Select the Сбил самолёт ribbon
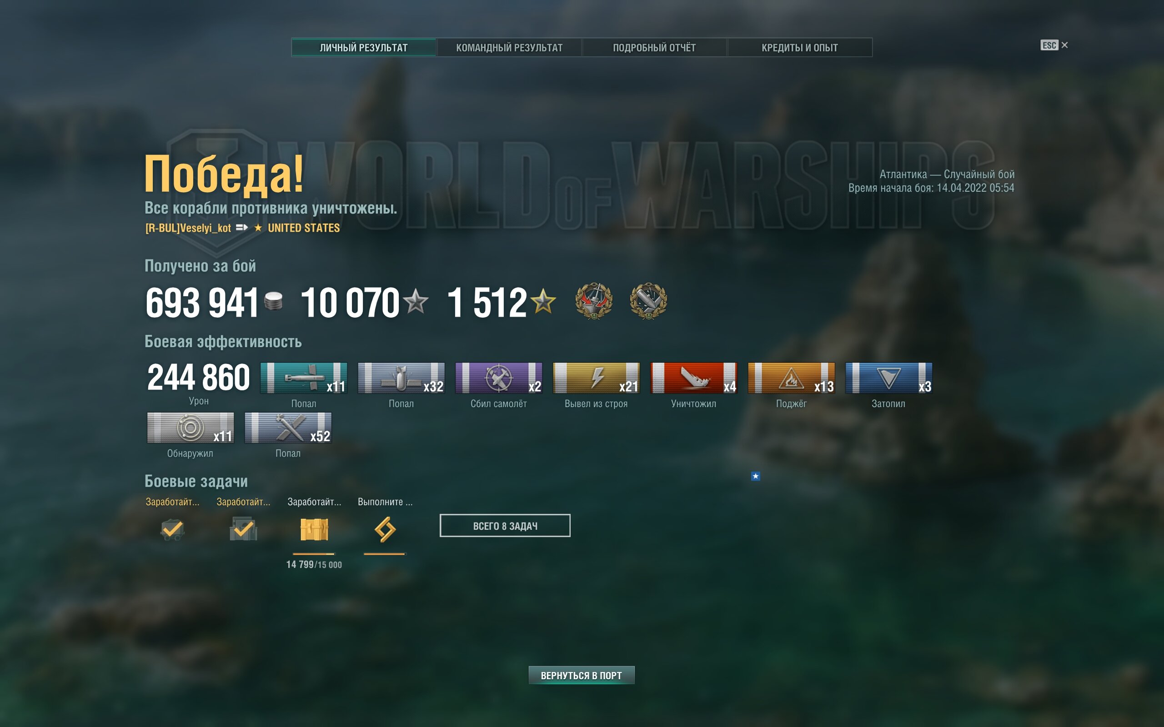 (x=499, y=378)
